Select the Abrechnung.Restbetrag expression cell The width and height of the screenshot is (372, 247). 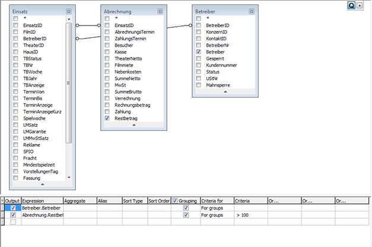(42, 215)
